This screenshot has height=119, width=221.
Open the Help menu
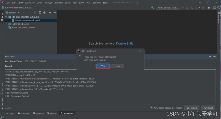[105, 3]
